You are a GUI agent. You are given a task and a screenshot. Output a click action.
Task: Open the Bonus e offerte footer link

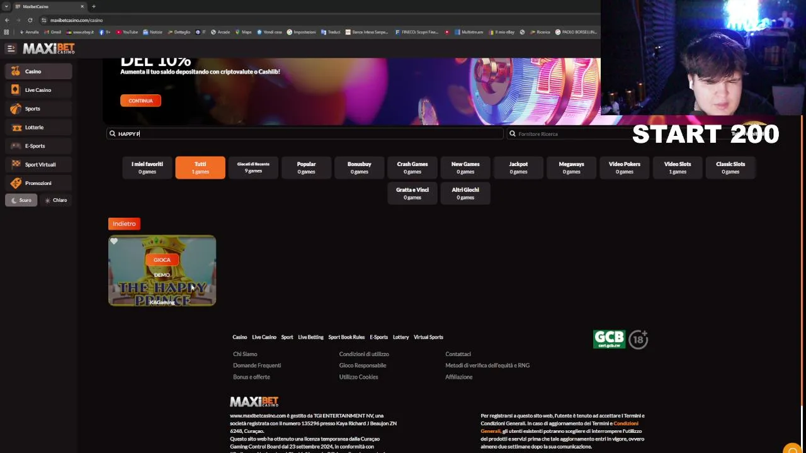click(x=251, y=377)
